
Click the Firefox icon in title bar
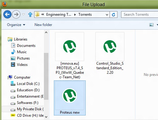click(5, 4)
